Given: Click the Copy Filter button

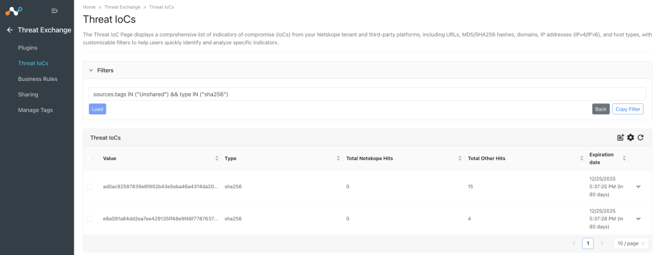Looking at the screenshot, I should click(x=627, y=109).
